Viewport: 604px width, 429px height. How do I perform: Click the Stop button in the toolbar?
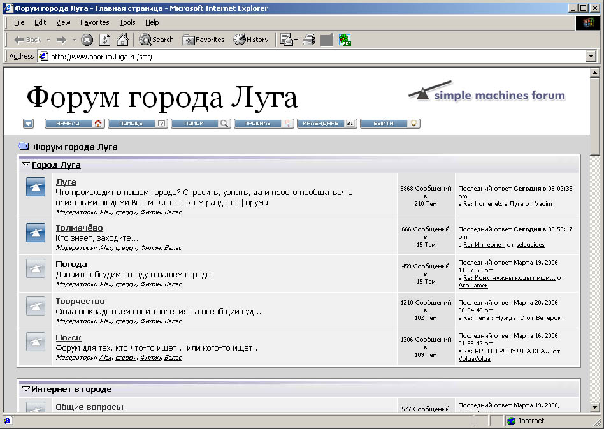coord(87,40)
